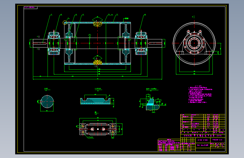This screenshot has width=244, height=158.
Task: Click the title row text ending in -2002
Action: click(203, 136)
